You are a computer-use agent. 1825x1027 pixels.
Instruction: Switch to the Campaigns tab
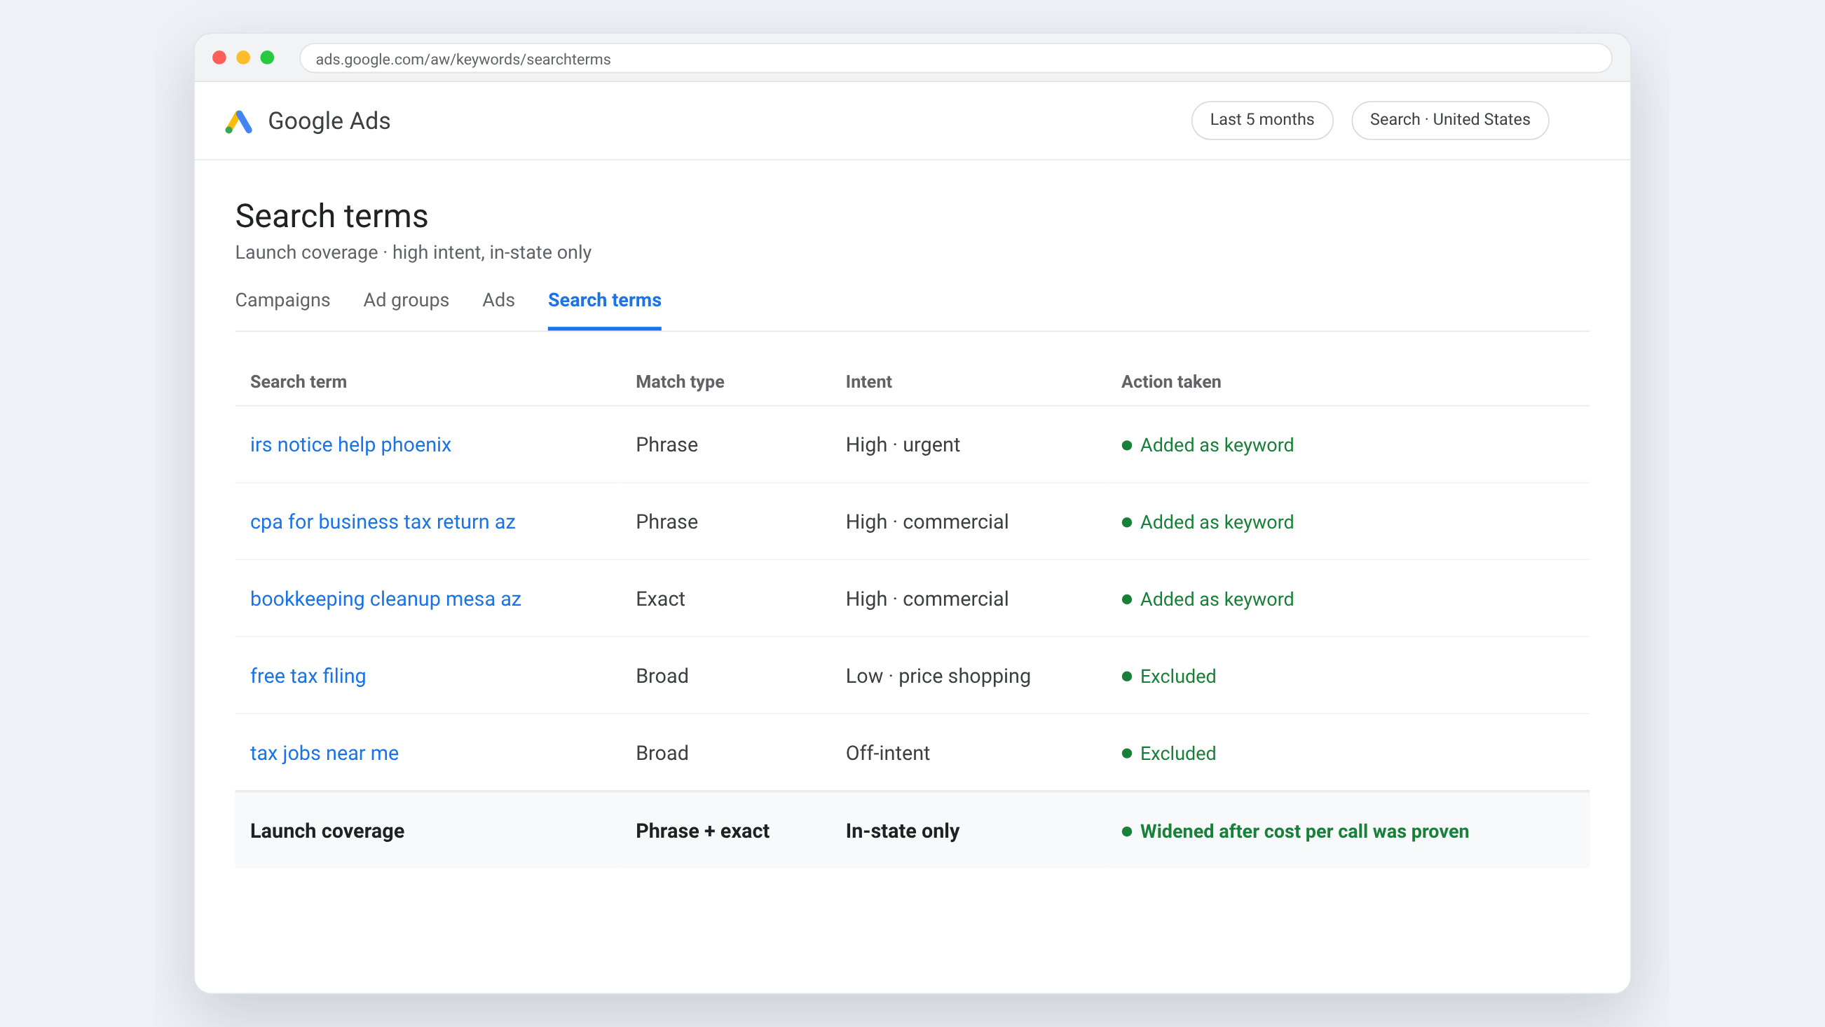[x=282, y=300]
